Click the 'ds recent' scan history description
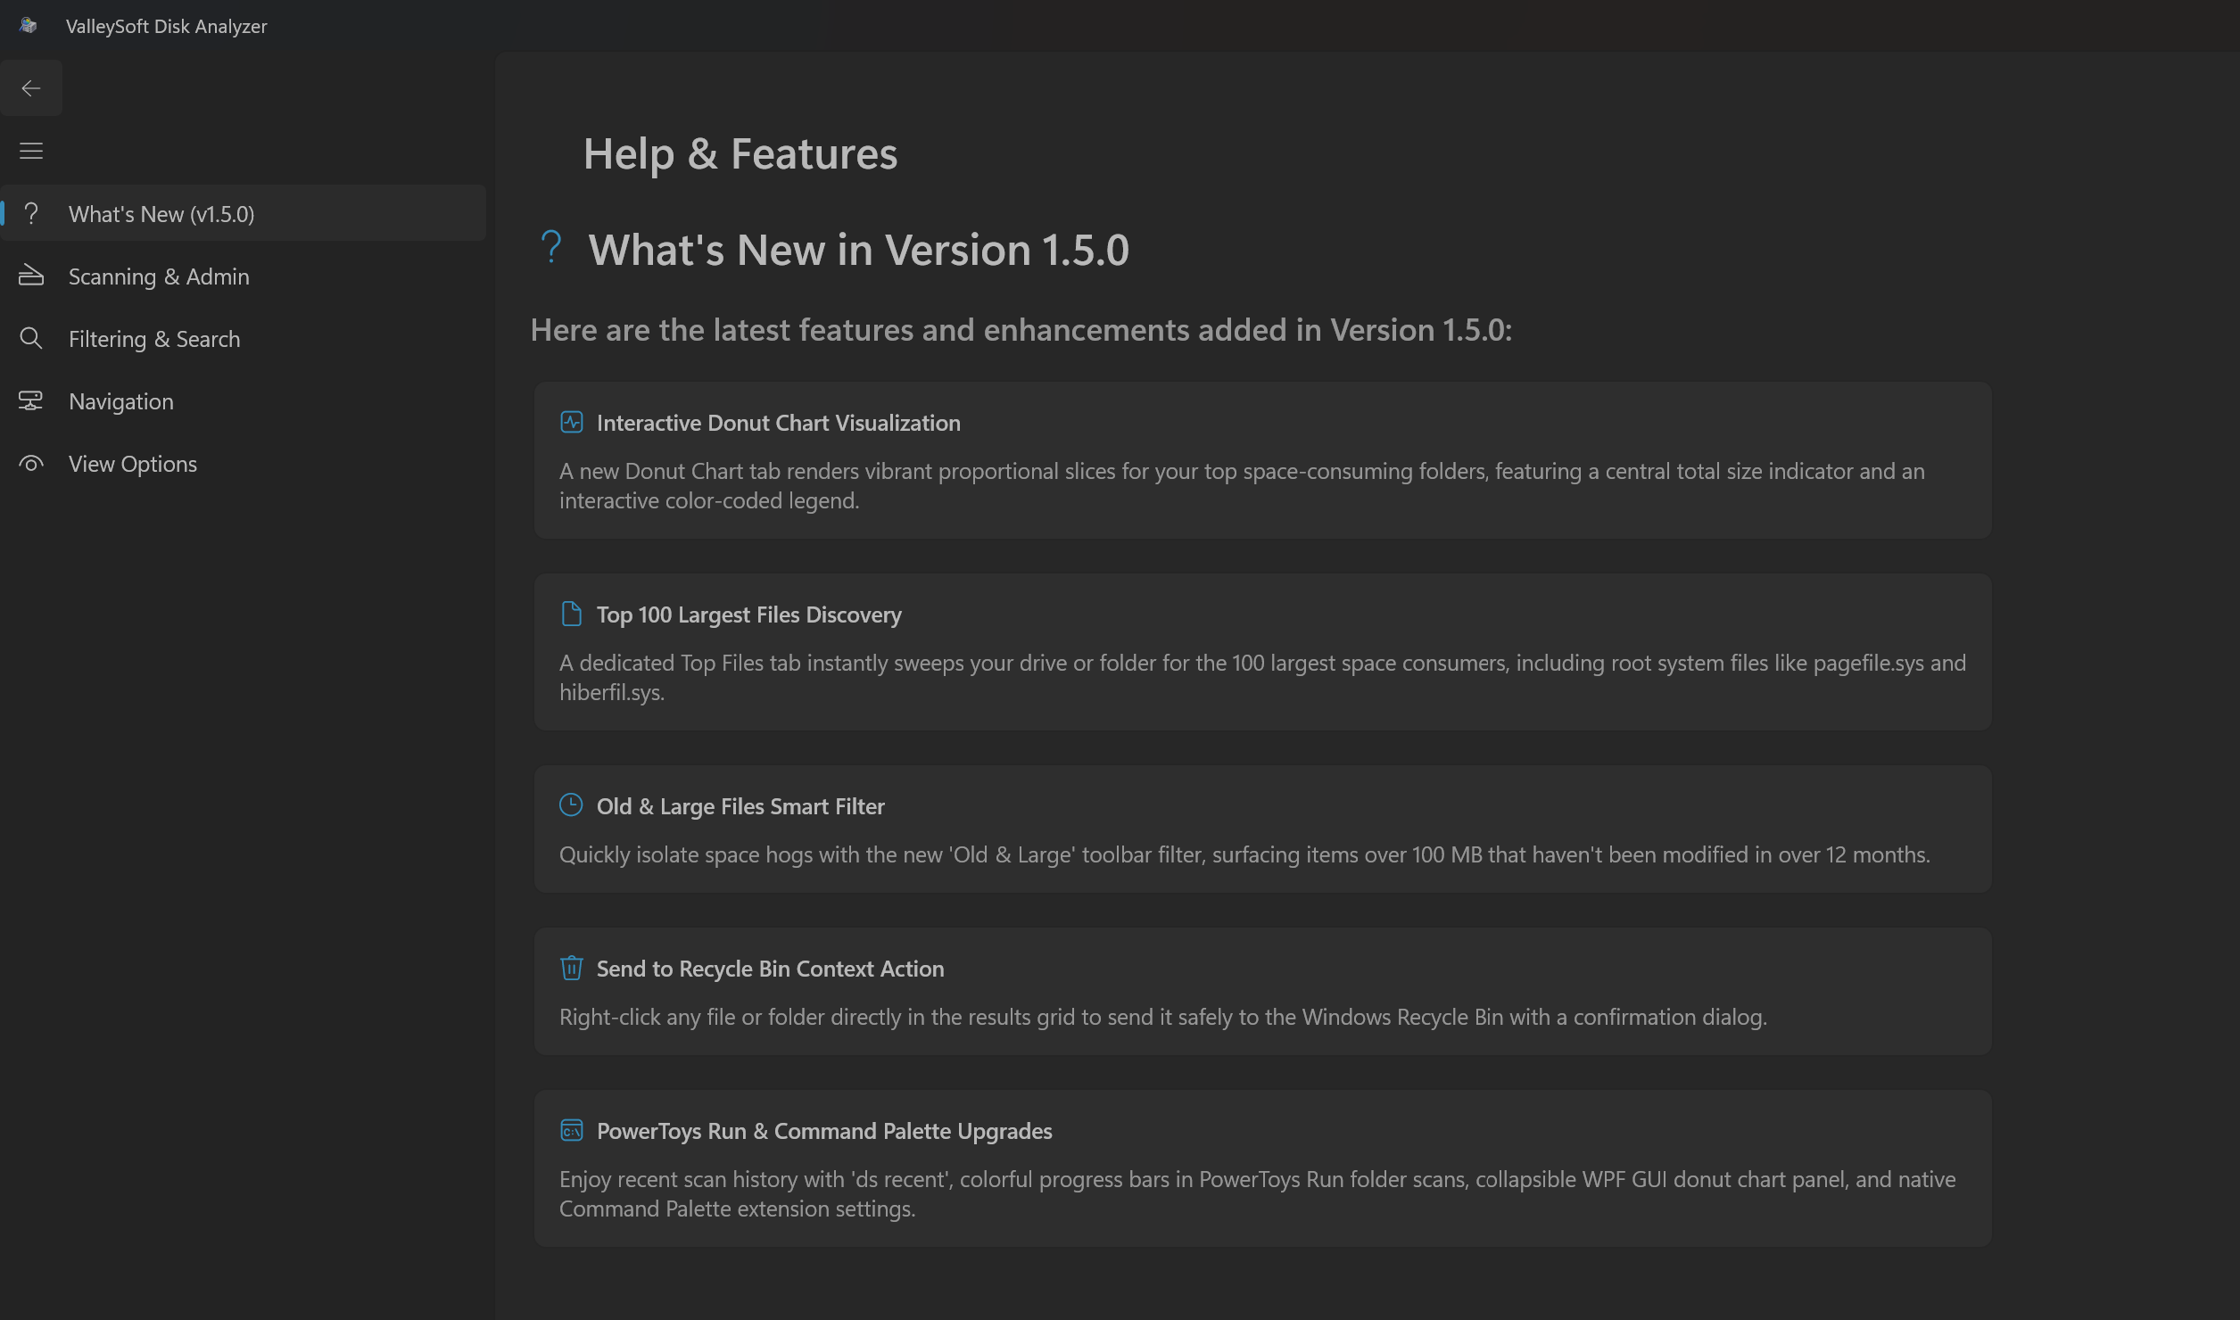2240x1320 pixels. click(x=1257, y=1194)
